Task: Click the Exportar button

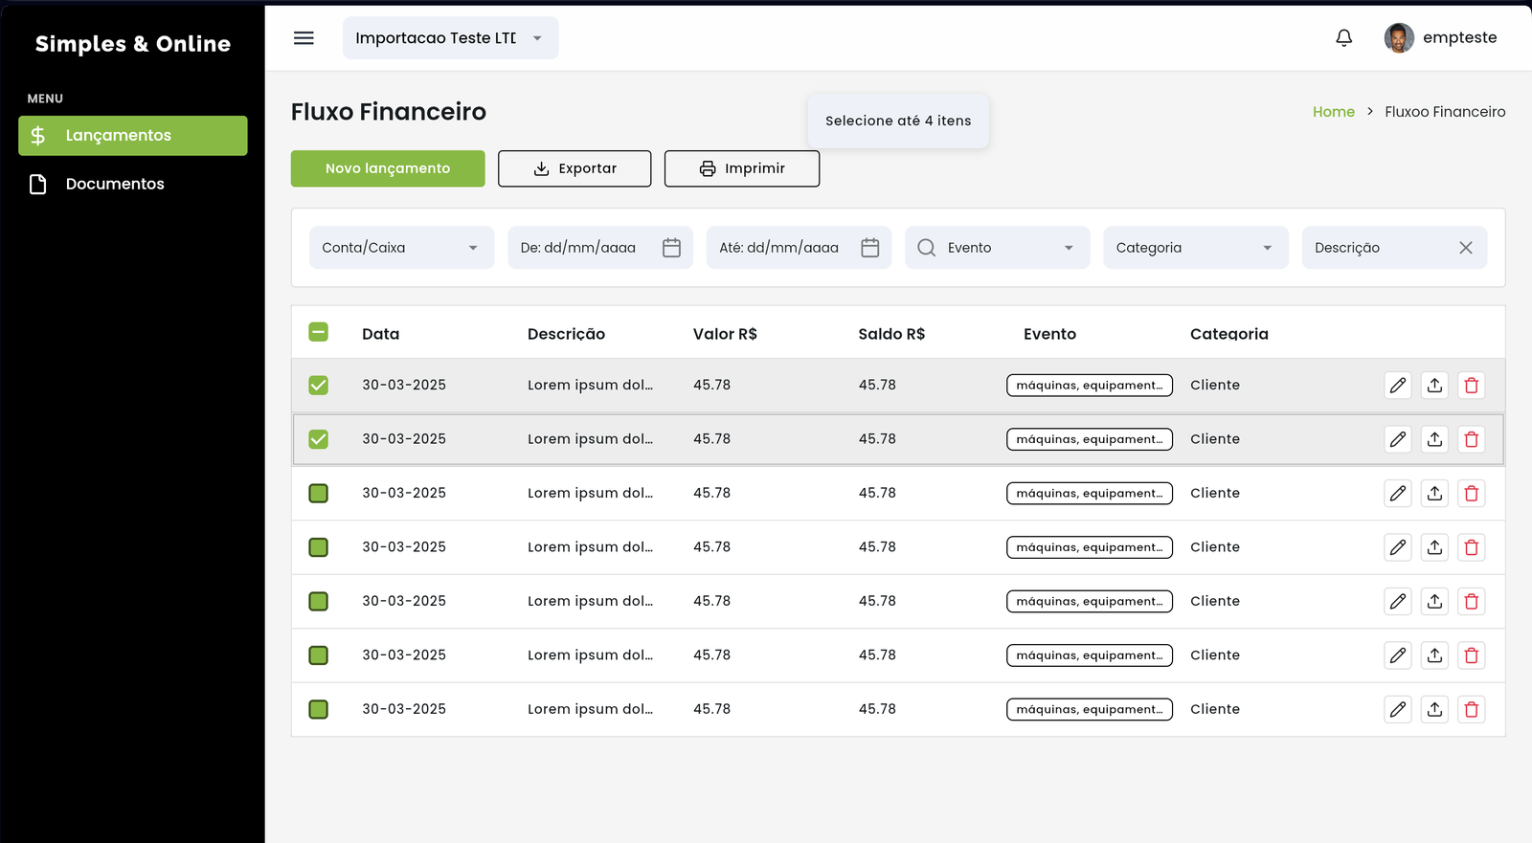Action: [x=574, y=168]
